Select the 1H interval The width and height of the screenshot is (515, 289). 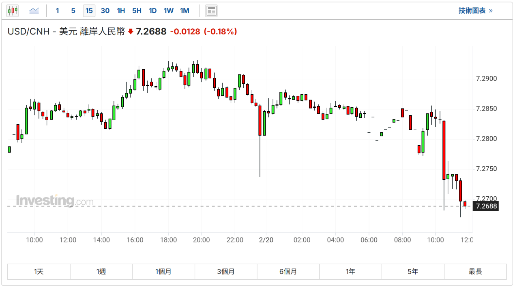click(121, 11)
